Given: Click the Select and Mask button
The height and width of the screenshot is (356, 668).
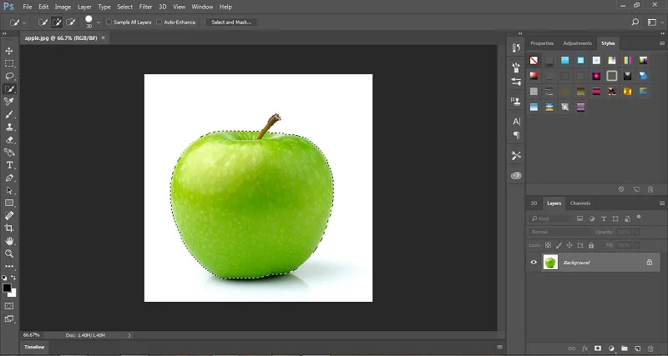Looking at the screenshot, I should (x=231, y=23).
